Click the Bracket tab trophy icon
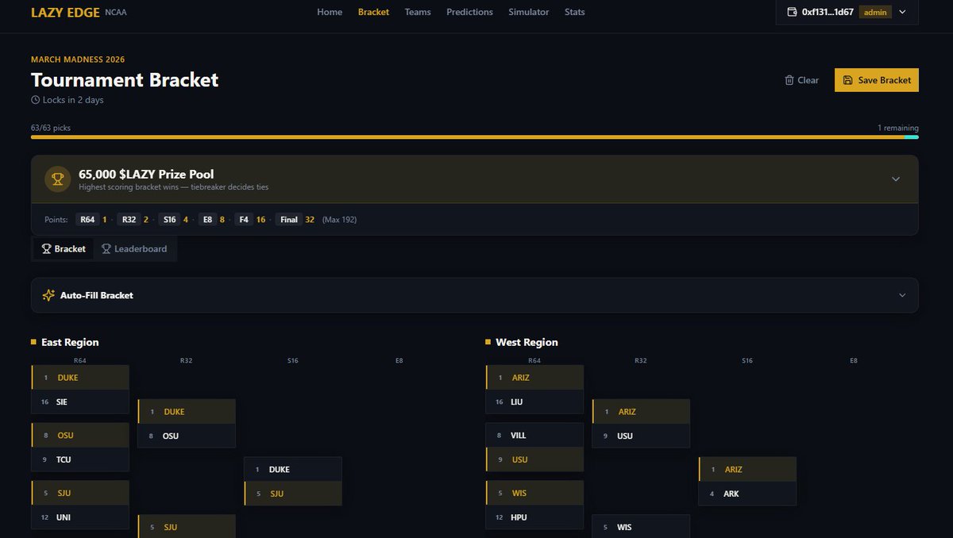The height and width of the screenshot is (538, 953). pyautogui.click(x=46, y=249)
